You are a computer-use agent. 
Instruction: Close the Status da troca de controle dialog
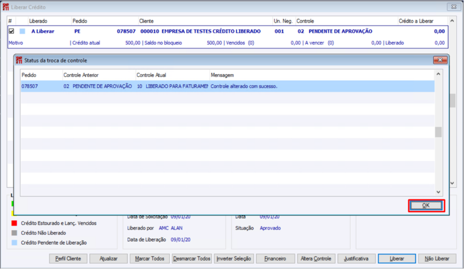tap(440, 60)
